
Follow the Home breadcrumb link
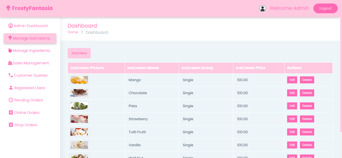[73, 32]
